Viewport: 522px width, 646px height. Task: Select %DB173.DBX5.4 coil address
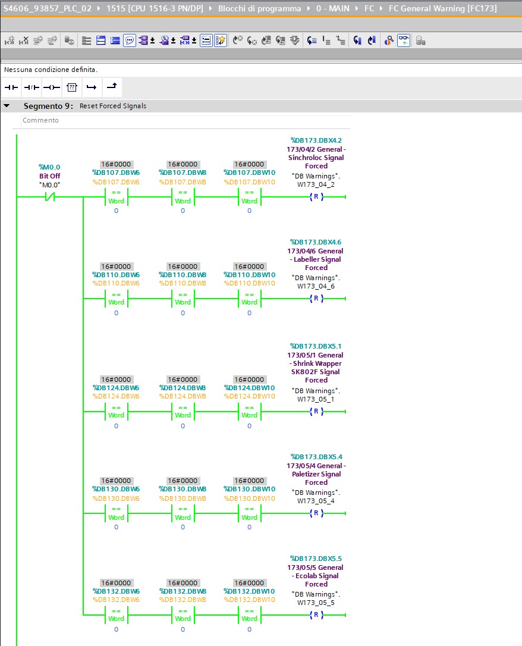(x=316, y=457)
